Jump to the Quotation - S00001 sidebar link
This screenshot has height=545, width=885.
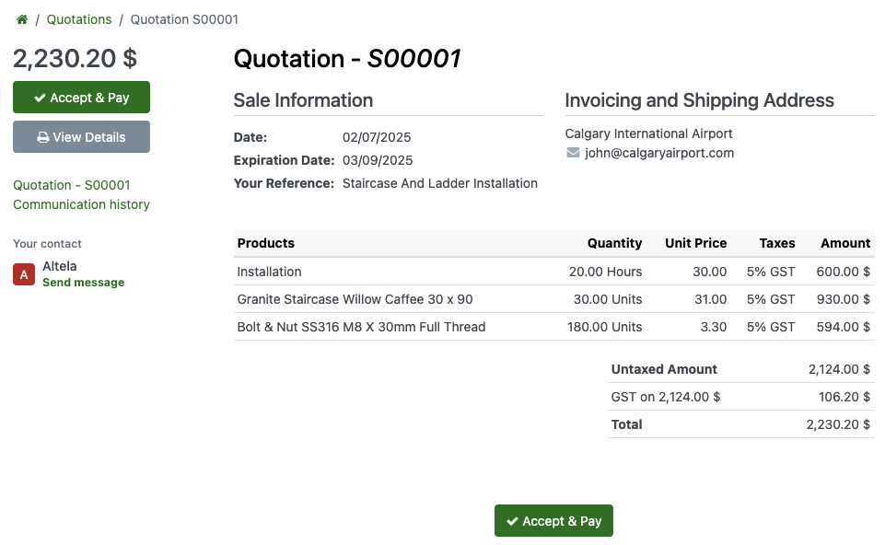point(72,185)
